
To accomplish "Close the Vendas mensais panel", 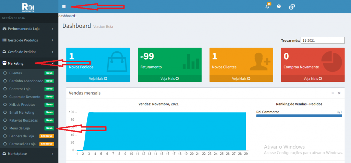I will pos(339,93).
